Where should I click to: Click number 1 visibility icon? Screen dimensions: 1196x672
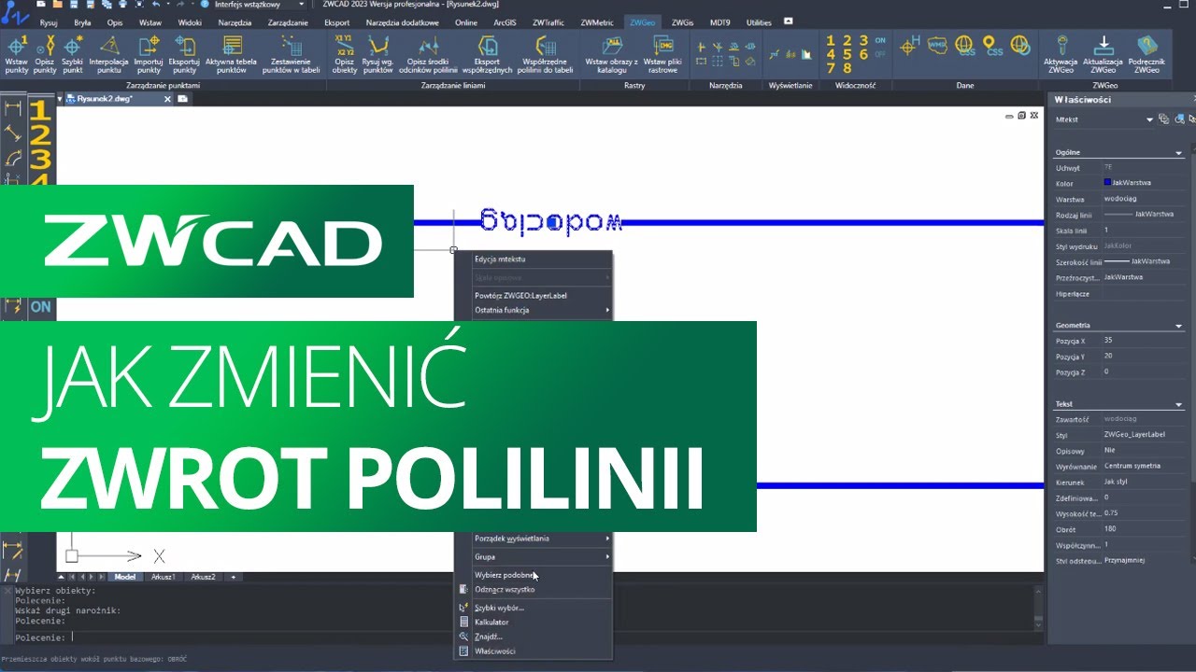click(832, 40)
